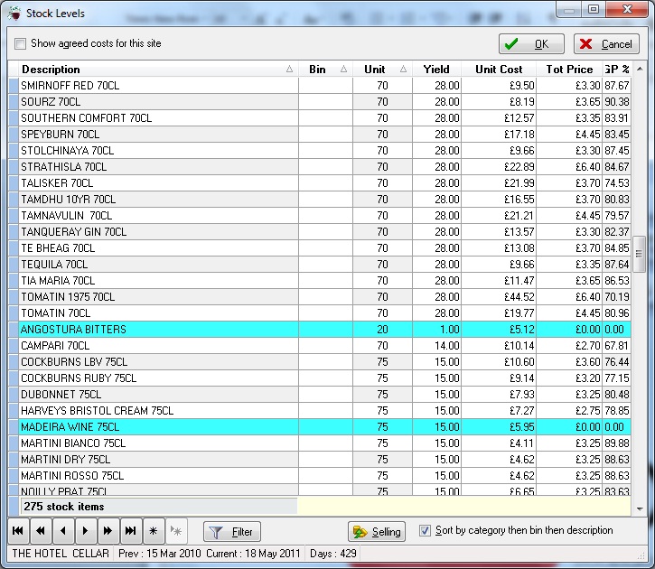Uncheck Sort by category then bin then description
This screenshot has height=569, width=655.
[x=425, y=530]
